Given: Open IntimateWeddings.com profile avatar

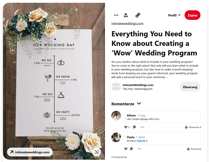Looking at the screenshot, I should coord(116,87).
